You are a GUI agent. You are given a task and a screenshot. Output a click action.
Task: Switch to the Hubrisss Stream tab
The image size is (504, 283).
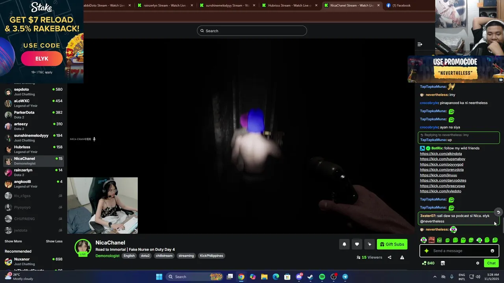point(289,6)
